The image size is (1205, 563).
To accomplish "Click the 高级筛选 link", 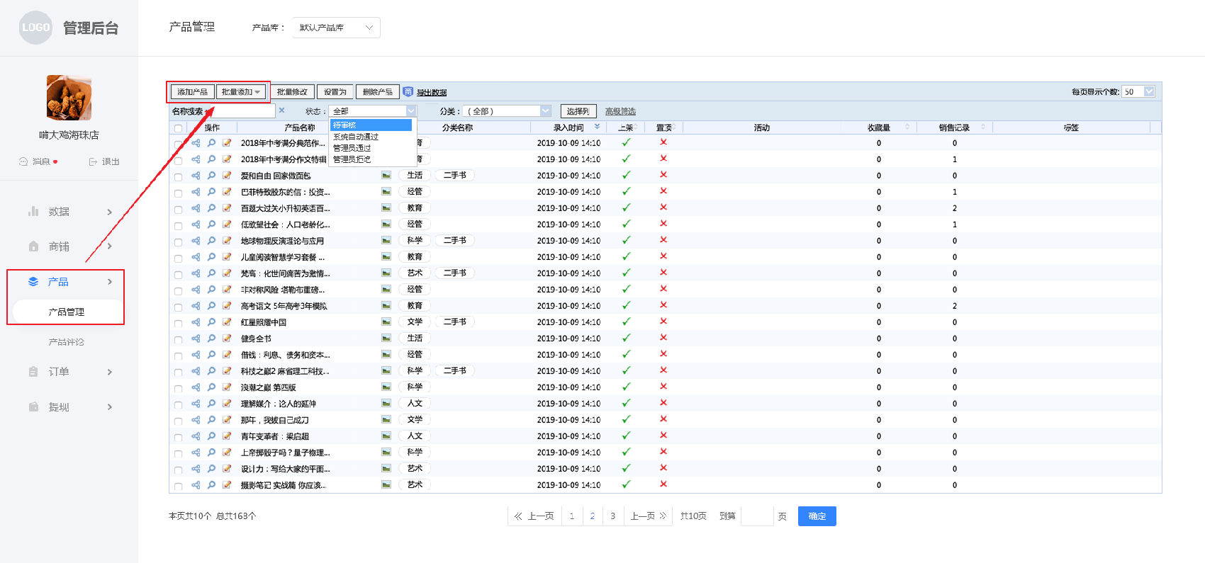I will 620,111.
